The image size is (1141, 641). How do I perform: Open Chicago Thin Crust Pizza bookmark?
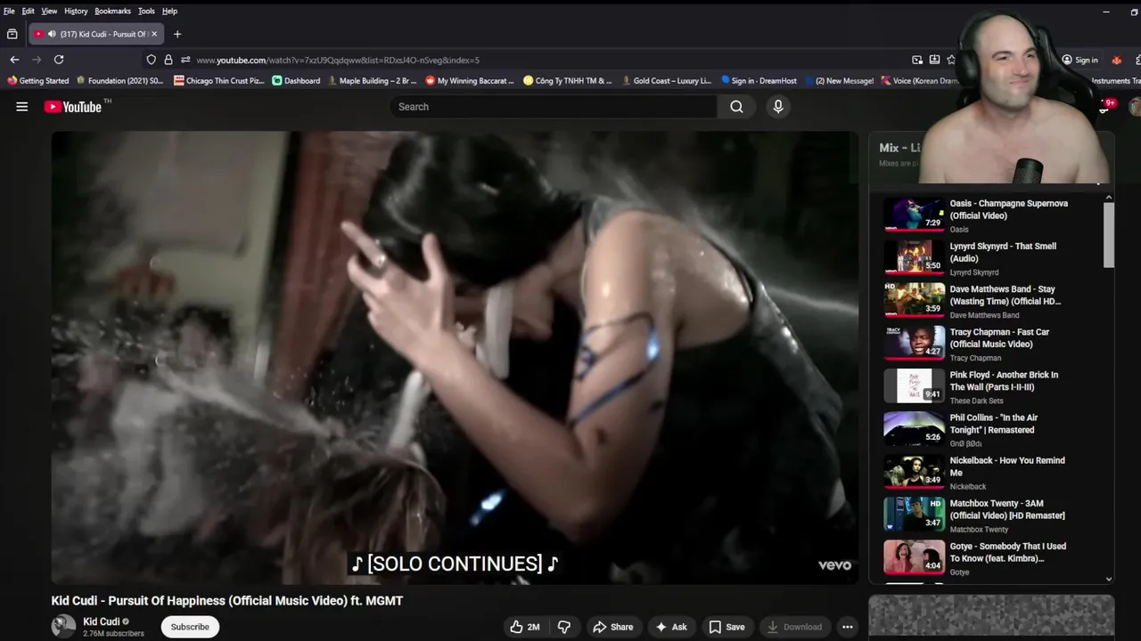(219, 81)
